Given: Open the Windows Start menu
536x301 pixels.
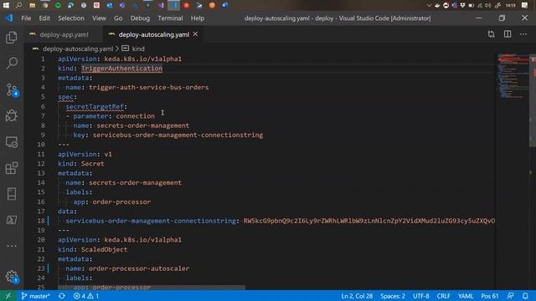Looking at the screenshot, I should [6, 5].
